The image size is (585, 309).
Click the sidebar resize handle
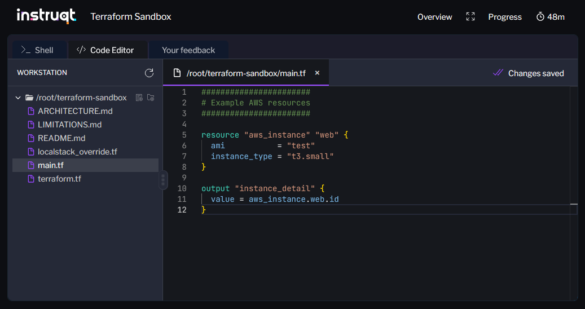pos(163,180)
